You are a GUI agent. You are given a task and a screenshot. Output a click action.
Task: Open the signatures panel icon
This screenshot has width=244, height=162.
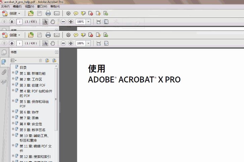(4, 82)
